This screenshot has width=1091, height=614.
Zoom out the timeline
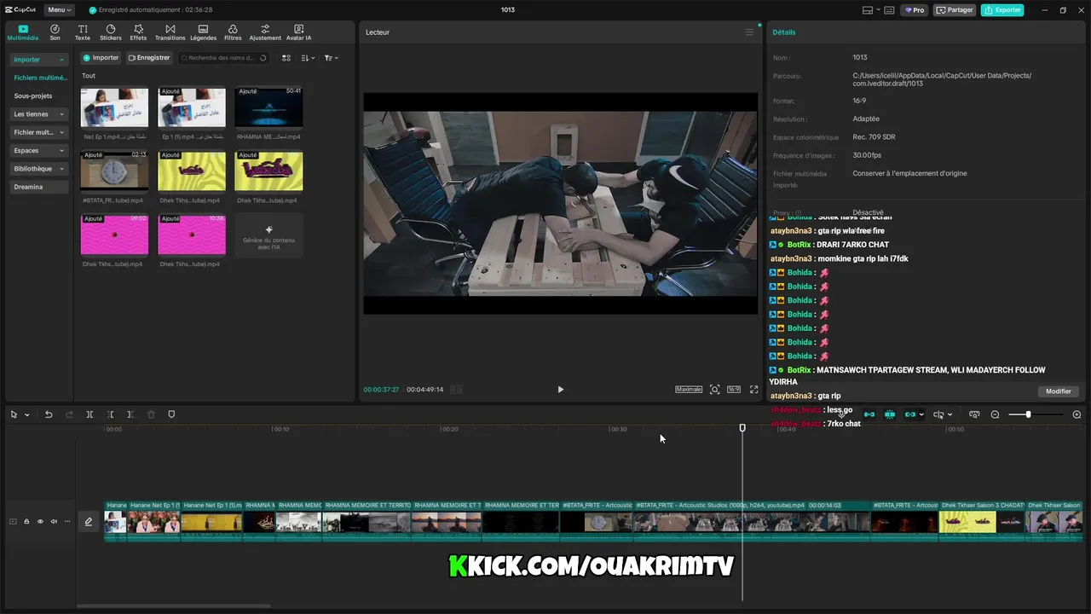[x=995, y=414]
